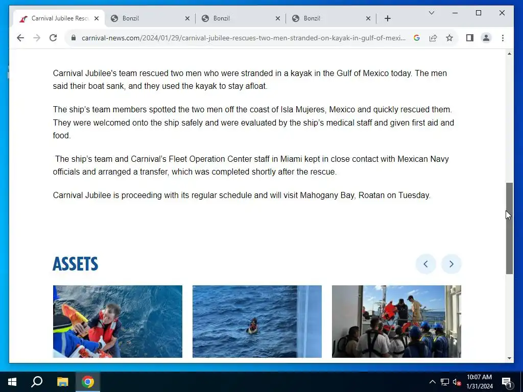This screenshot has height=392, width=523.
Task: Share this page via share icon
Action: point(433,38)
